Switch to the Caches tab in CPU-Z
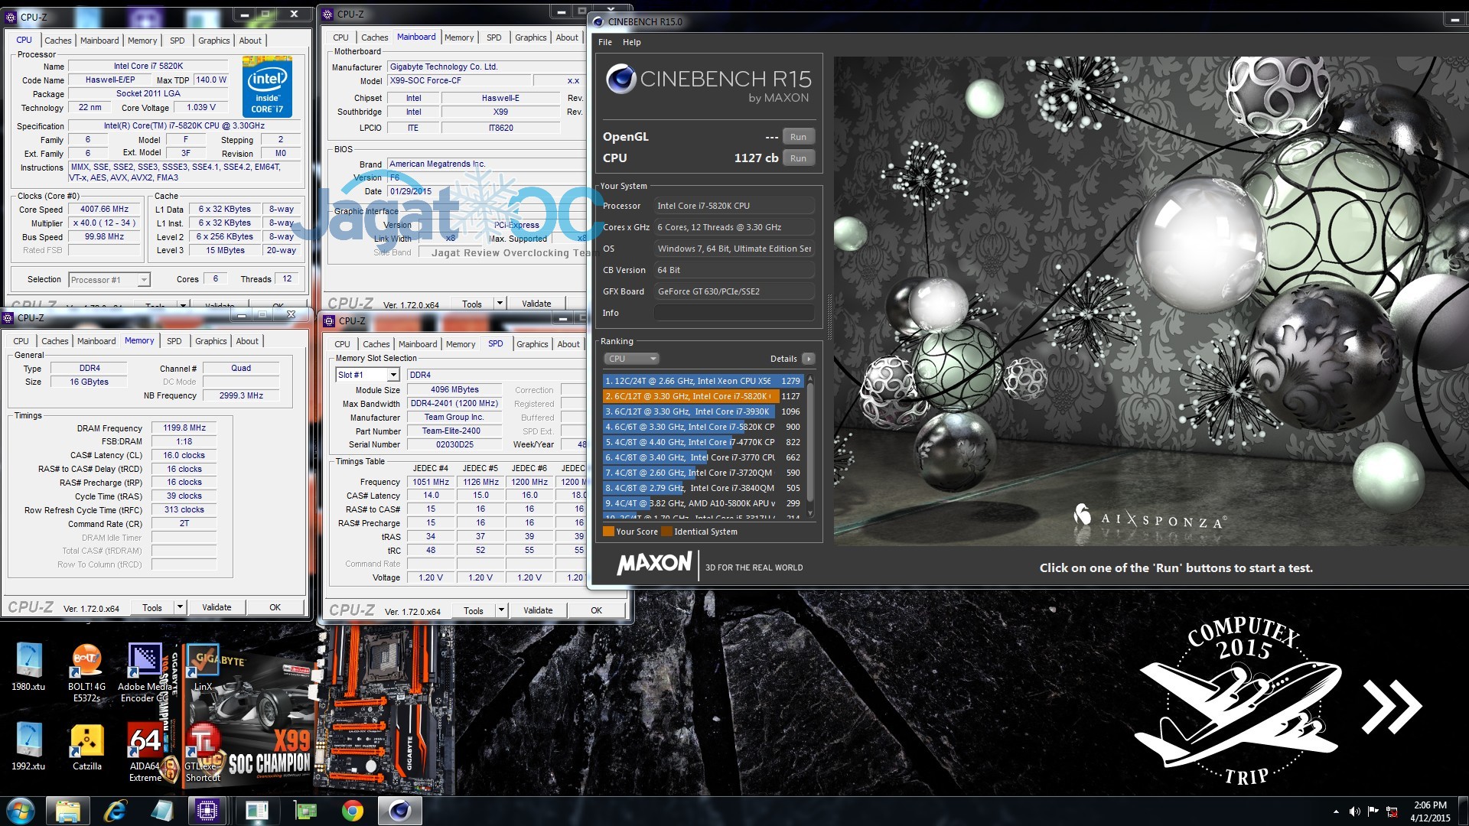 [57, 41]
